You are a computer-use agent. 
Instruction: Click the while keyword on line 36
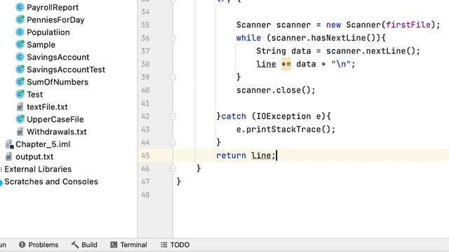point(248,38)
